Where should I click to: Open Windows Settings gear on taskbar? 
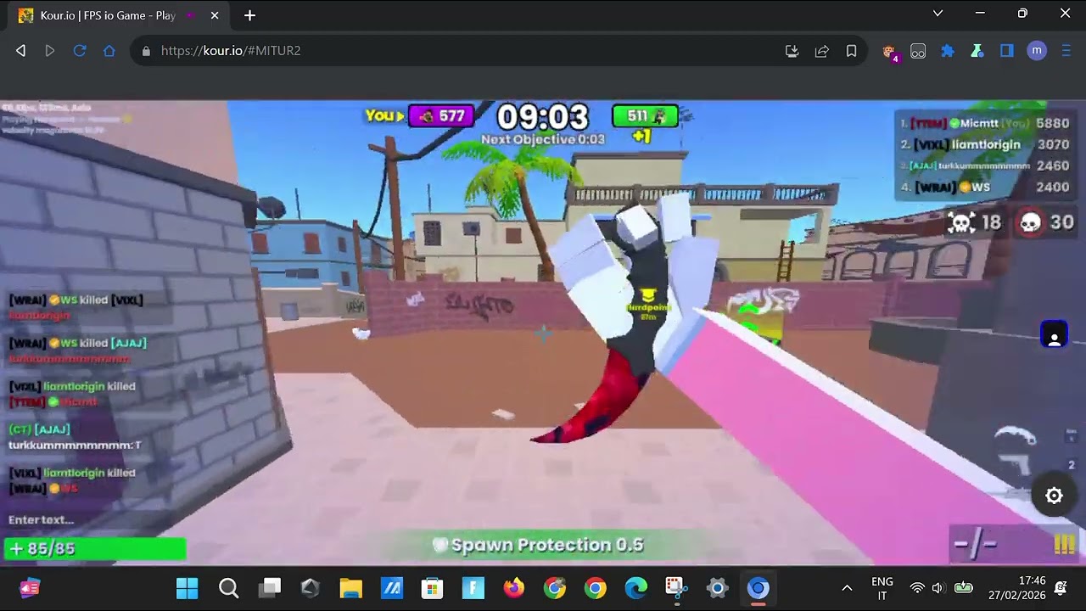pyautogui.click(x=718, y=588)
